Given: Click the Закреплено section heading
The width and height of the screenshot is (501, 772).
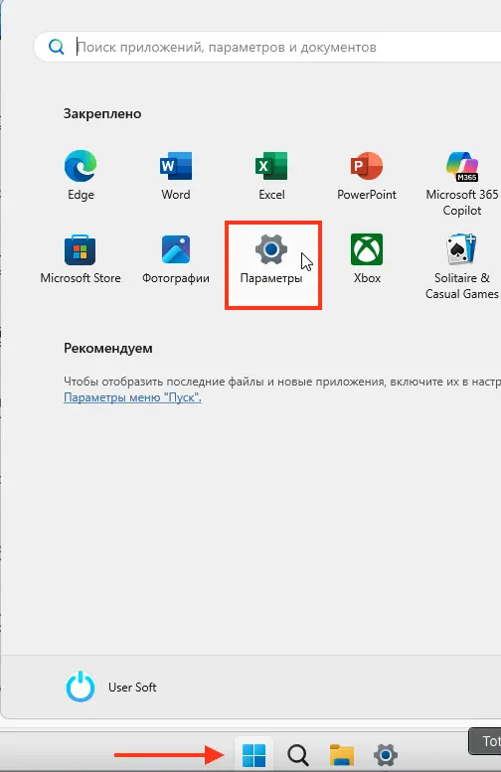Looking at the screenshot, I should click(102, 113).
